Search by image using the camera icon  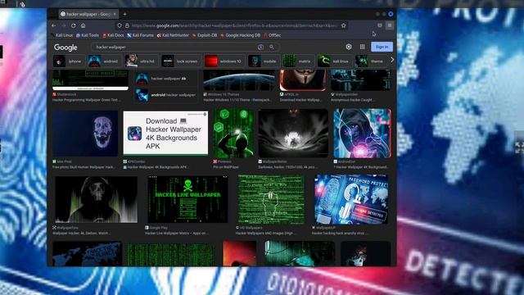point(260,48)
